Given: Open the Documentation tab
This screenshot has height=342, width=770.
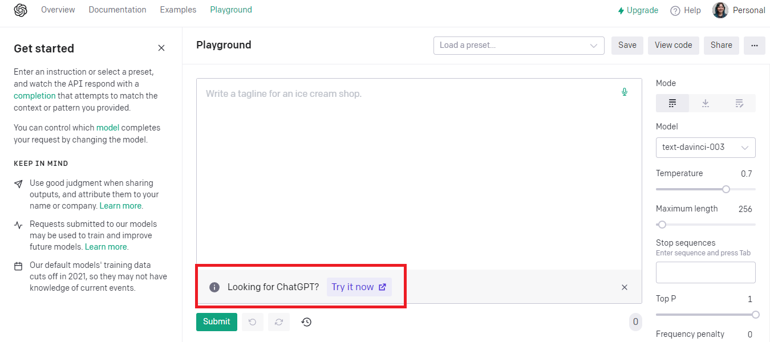Looking at the screenshot, I should click(x=117, y=10).
